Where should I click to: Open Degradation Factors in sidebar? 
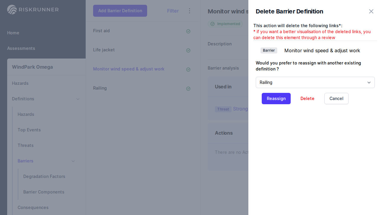point(44,176)
